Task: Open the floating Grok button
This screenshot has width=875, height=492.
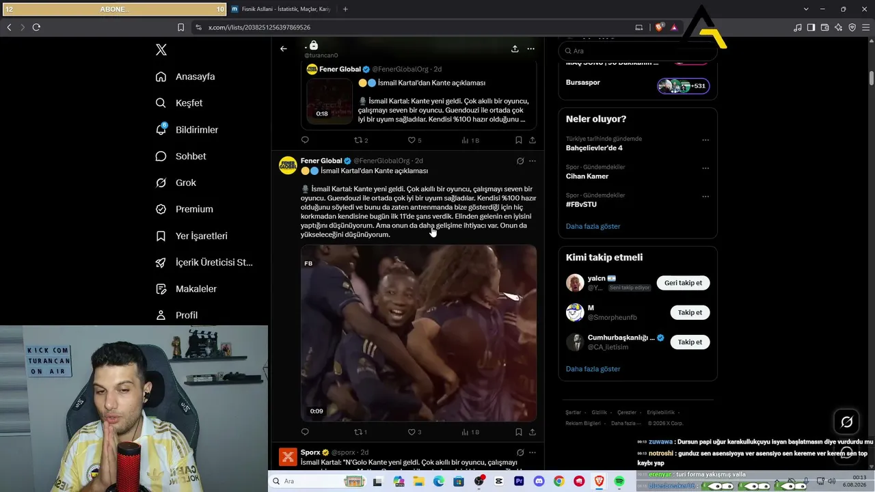Action: point(846,422)
